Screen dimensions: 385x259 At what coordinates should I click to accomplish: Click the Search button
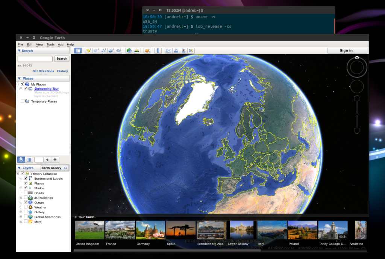(62, 59)
